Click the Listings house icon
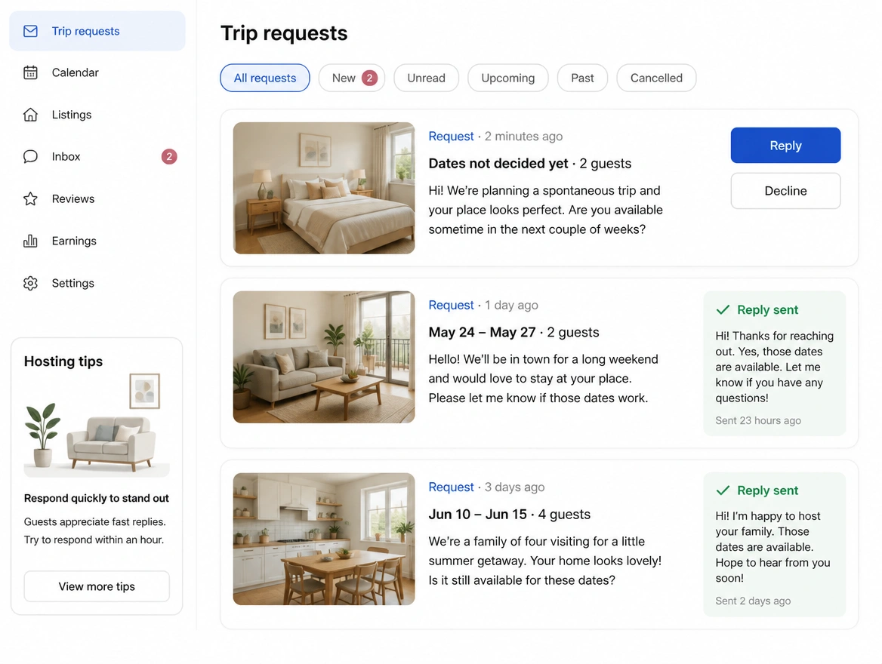Image resolution: width=882 pixels, height=664 pixels. (30, 115)
